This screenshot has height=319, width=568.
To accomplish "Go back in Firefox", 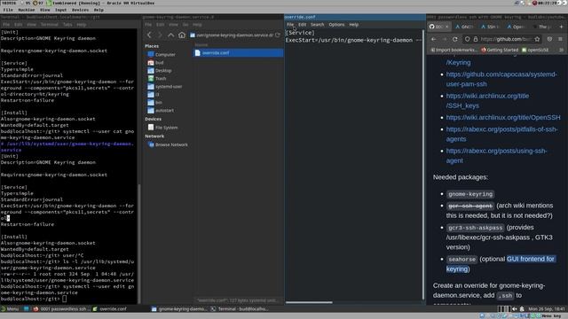I will point(434,39).
